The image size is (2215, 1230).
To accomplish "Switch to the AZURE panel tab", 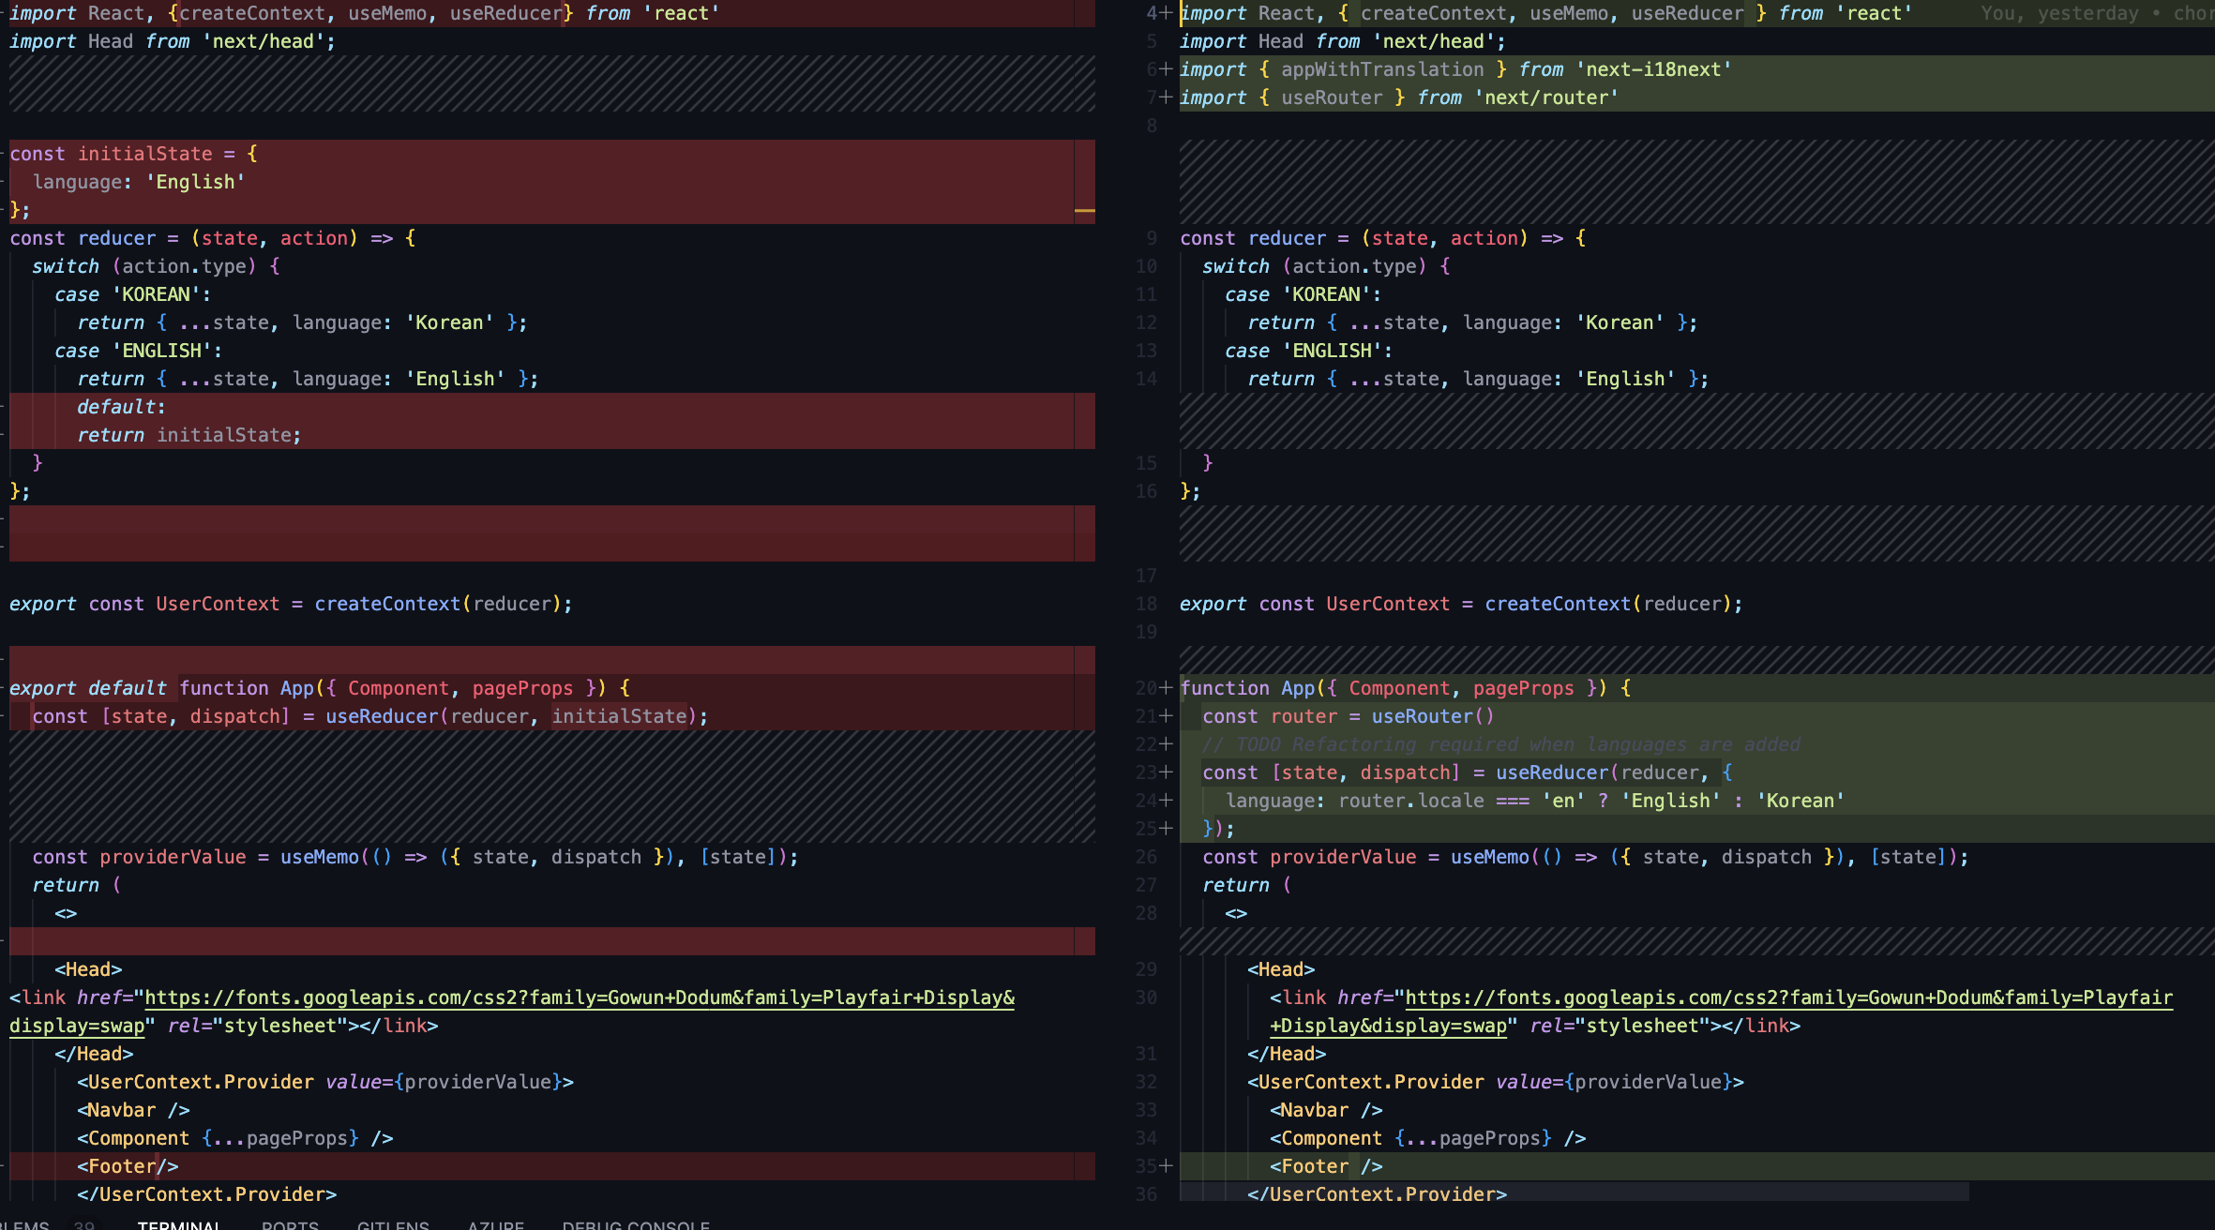I will click(495, 1225).
